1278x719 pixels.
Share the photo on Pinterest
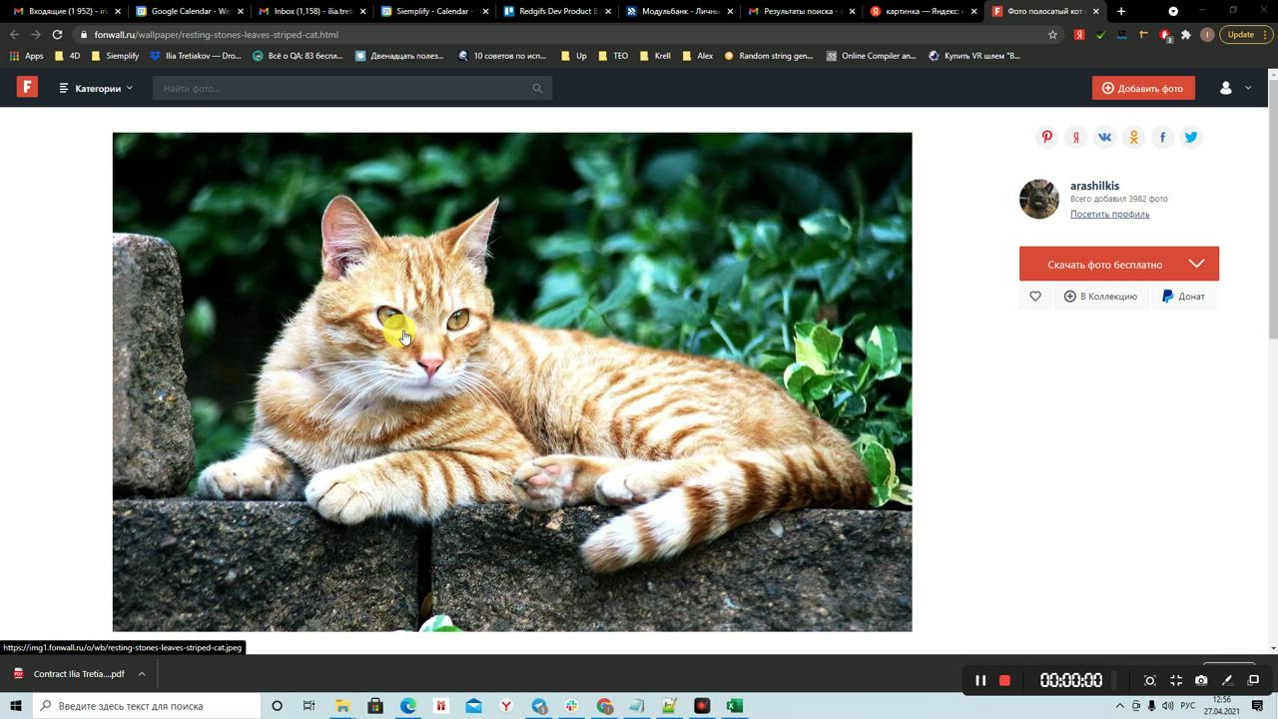1046,138
